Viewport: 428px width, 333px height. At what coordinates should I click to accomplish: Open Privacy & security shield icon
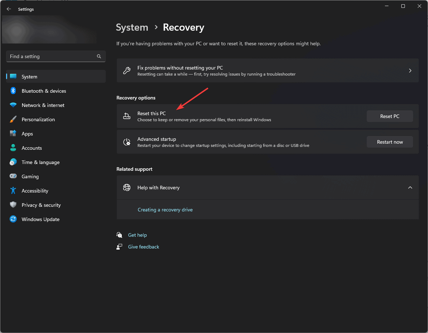13,205
